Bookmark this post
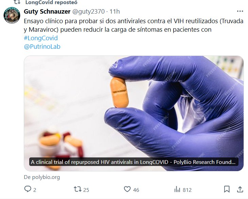248x199 pixels. click(x=227, y=189)
